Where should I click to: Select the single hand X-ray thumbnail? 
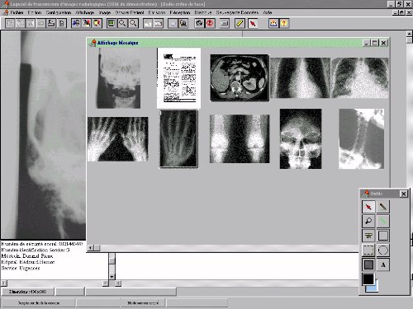click(x=179, y=138)
